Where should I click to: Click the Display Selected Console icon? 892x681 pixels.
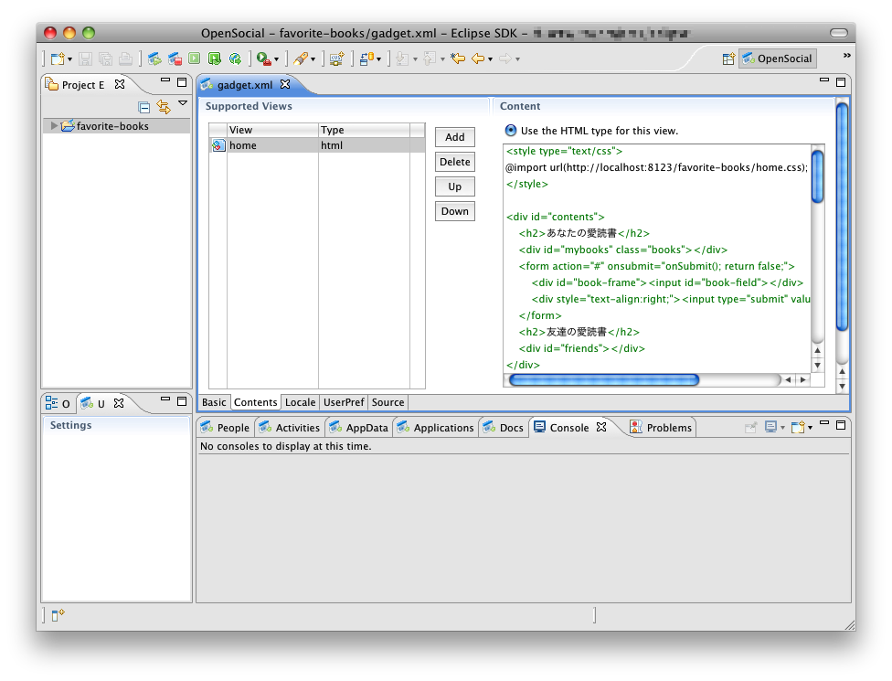pos(770,427)
